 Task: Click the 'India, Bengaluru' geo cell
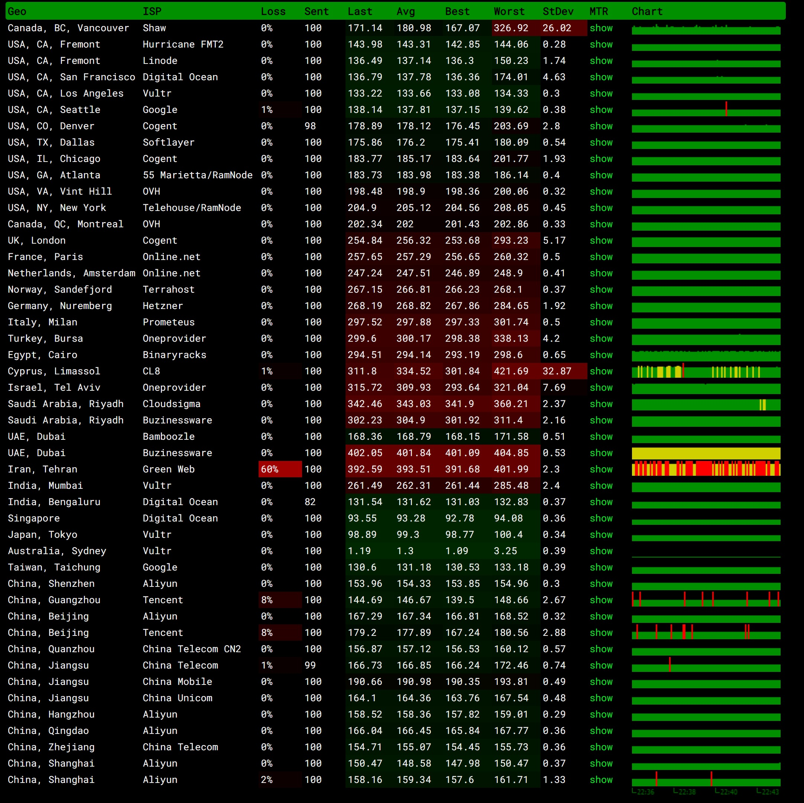54,502
